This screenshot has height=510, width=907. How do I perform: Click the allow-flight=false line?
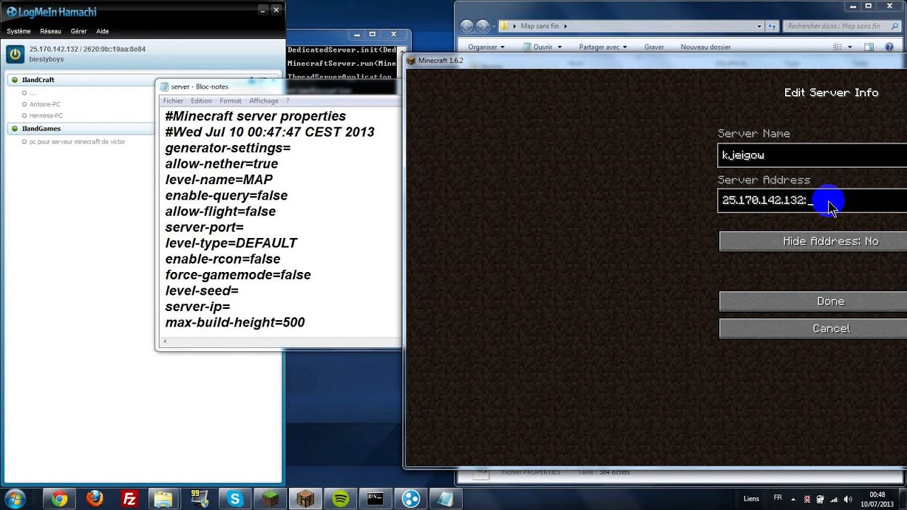pos(220,212)
